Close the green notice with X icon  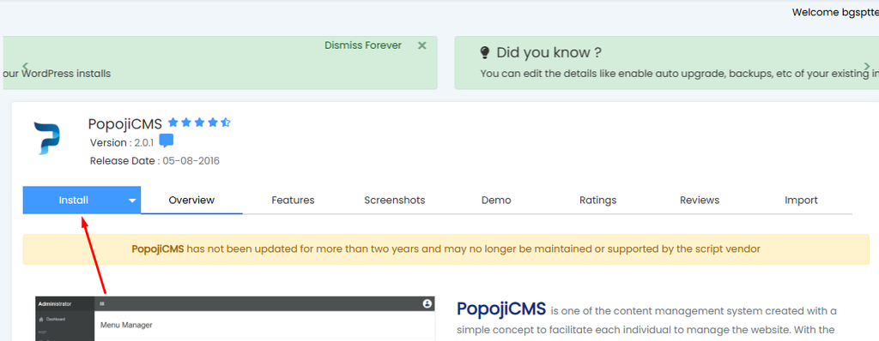click(422, 45)
